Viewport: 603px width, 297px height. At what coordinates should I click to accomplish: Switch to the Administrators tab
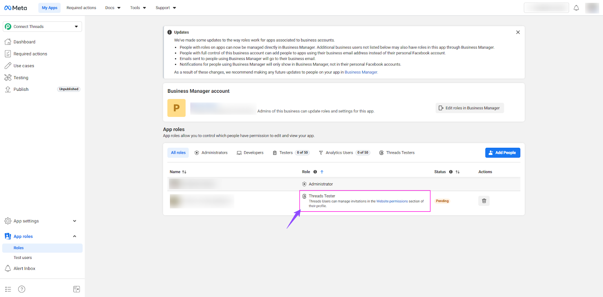click(x=211, y=153)
